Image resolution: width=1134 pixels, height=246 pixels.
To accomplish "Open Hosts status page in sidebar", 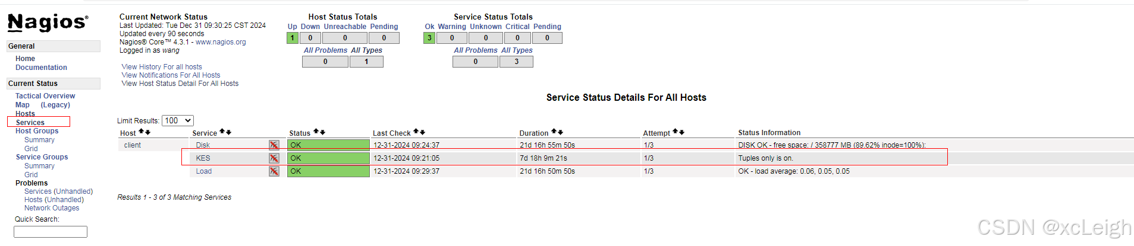I will click(25, 114).
